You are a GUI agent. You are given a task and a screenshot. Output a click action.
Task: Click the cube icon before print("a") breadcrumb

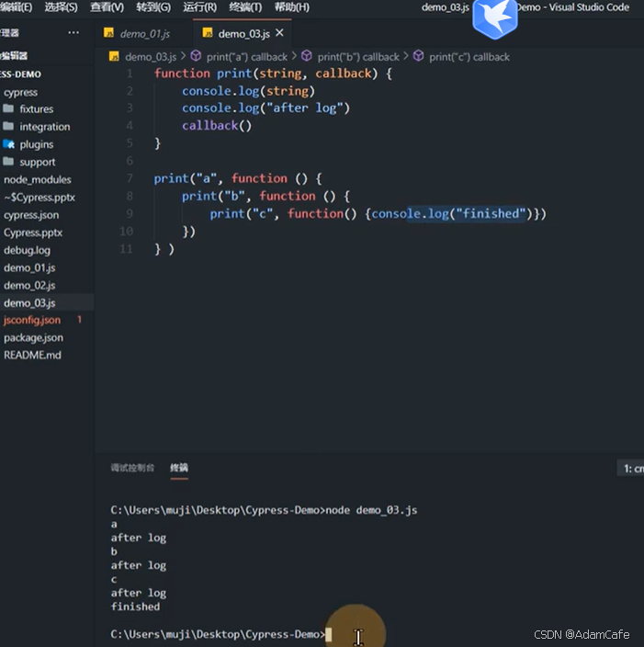(x=196, y=56)
